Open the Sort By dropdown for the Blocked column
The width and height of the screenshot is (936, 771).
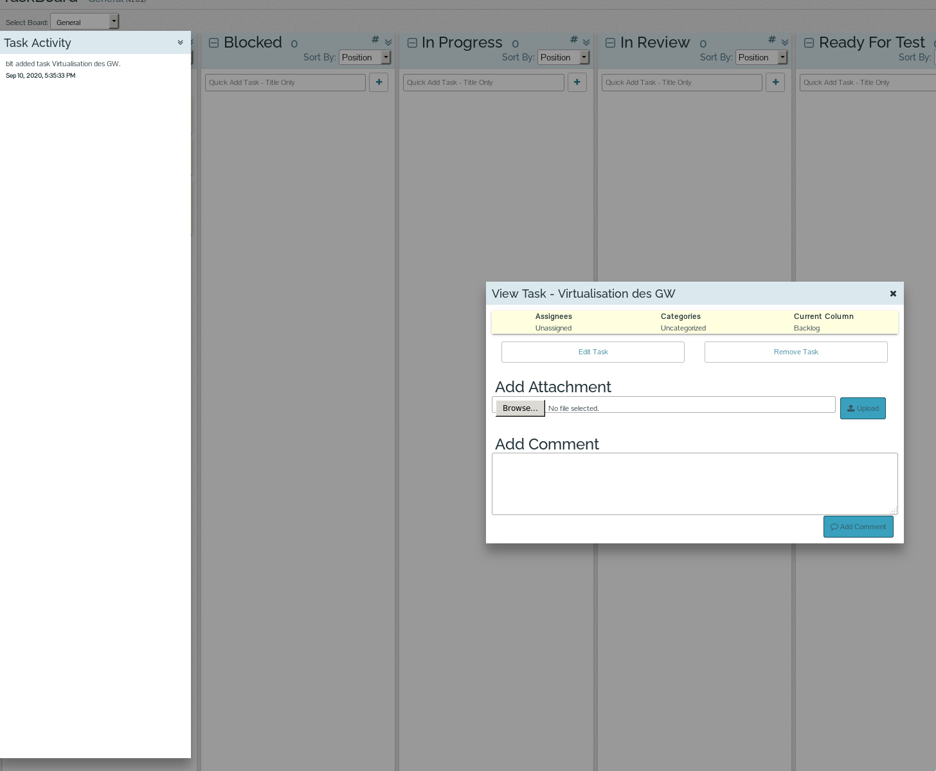[364, 57]
